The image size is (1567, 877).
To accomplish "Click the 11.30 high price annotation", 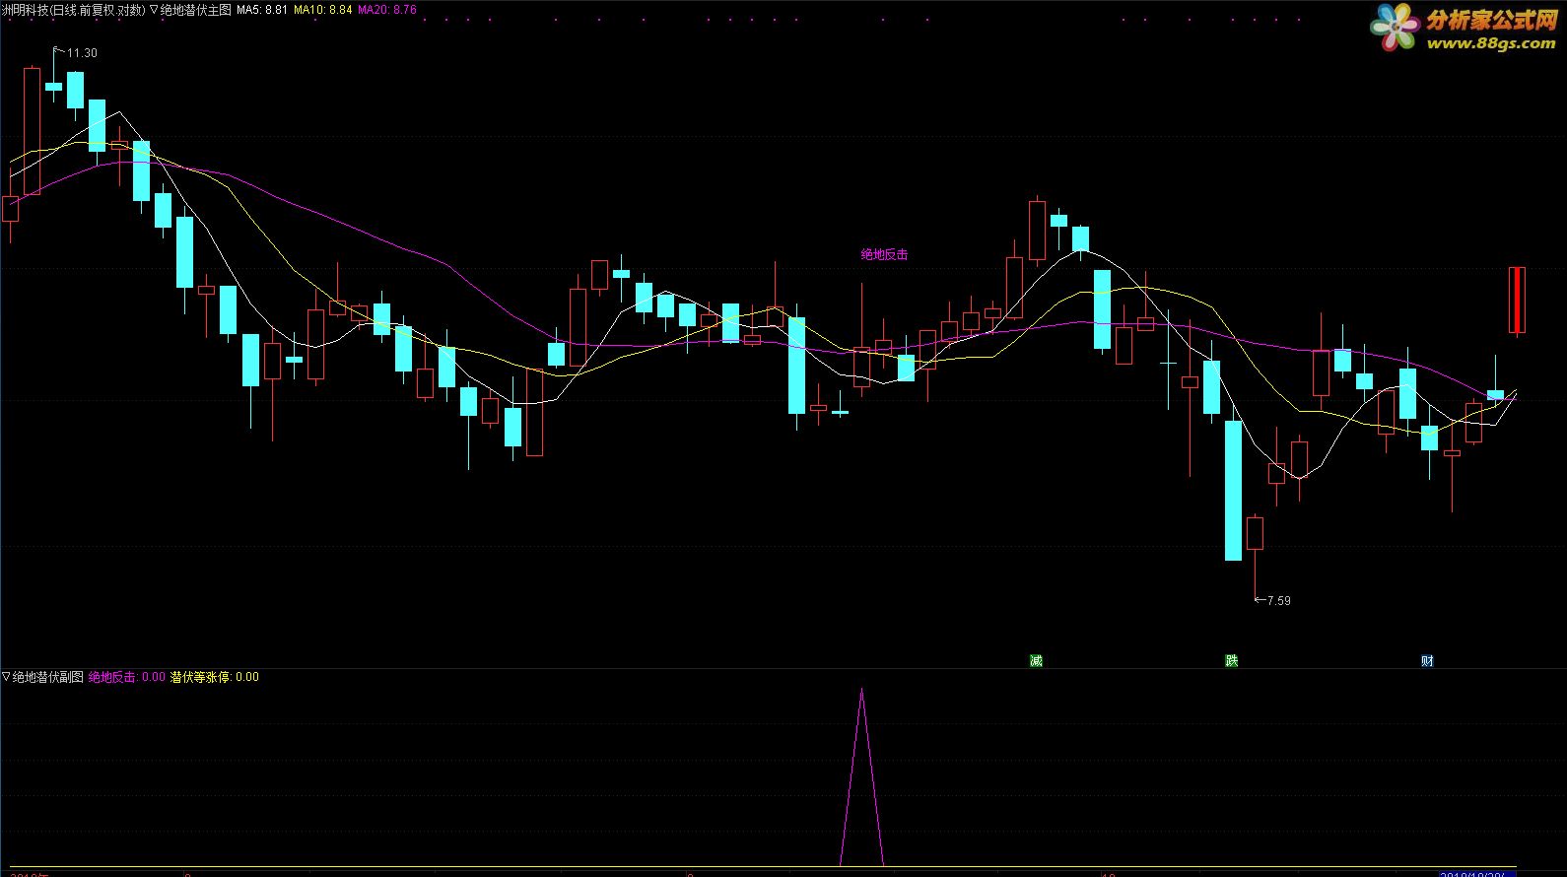I will coord(82,53).
